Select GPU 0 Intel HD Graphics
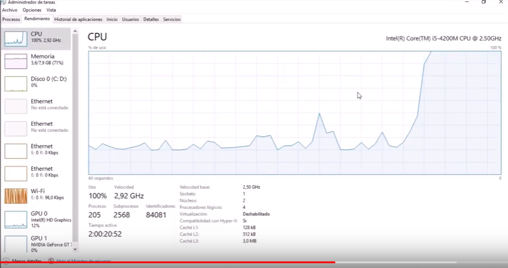508x268 pixels. click(x=36, y=217)
